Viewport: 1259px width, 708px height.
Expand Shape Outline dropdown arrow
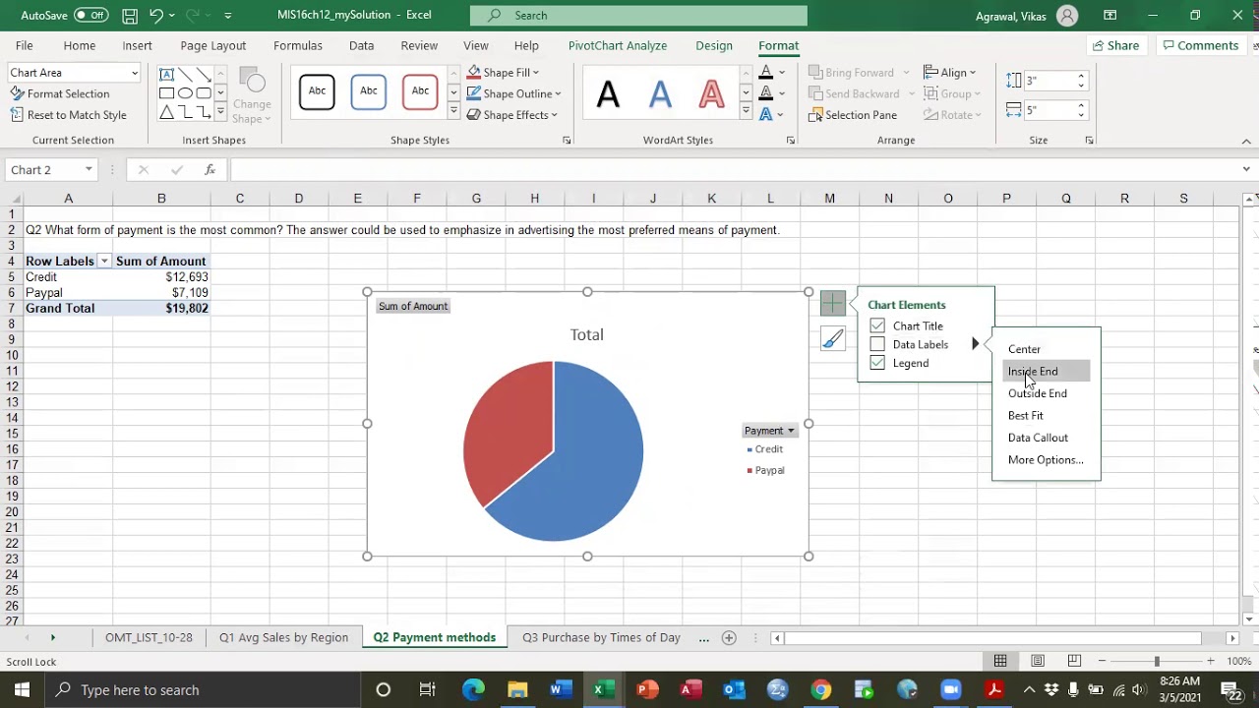tap(558, 94)
